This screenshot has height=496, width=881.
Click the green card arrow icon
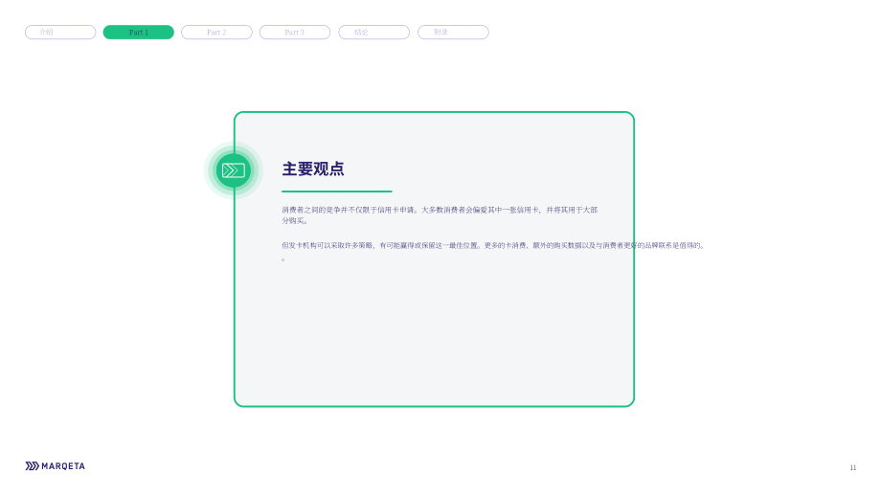[x=233, y=170]
